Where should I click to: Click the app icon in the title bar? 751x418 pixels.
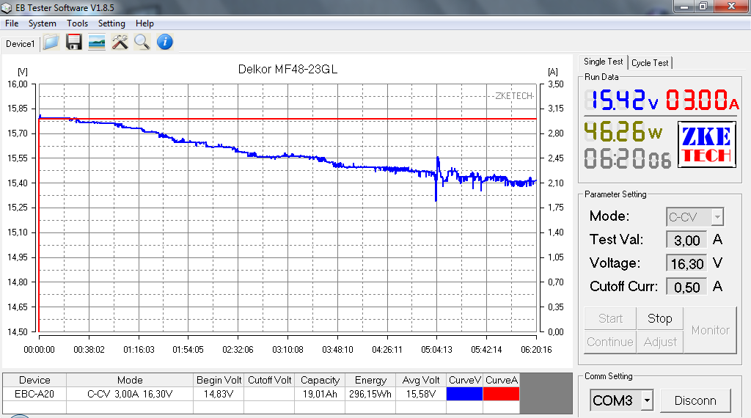click(x=8, y=7)
